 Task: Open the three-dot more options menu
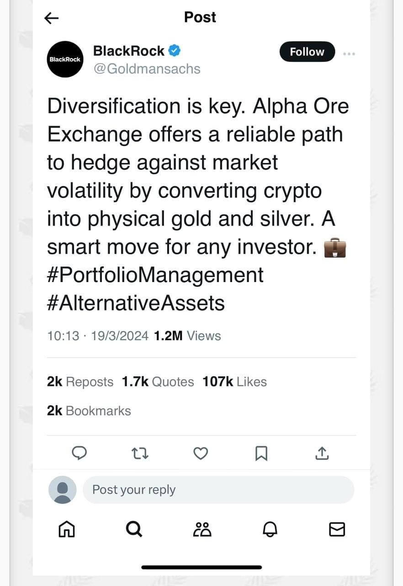click(x=349, y=54)
